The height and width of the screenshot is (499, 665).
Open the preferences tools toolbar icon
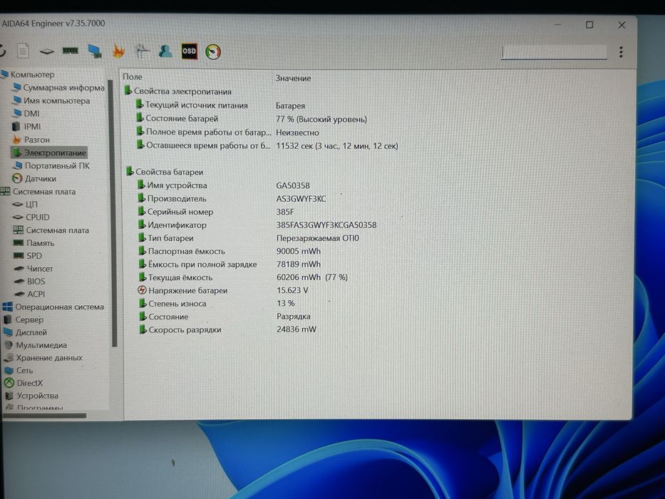(142, 51)
